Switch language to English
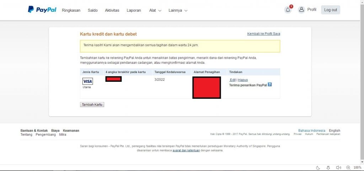 coord(334,131)
